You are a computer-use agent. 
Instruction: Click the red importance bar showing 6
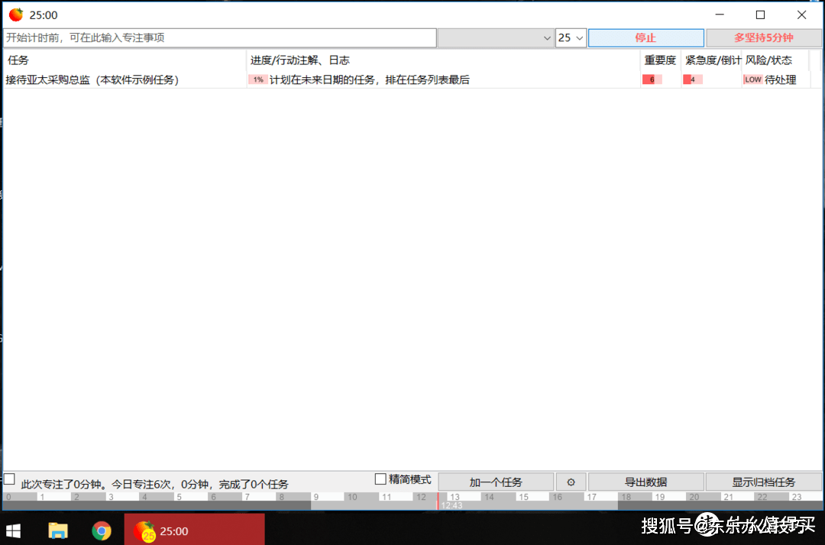[x=652, y=79]
